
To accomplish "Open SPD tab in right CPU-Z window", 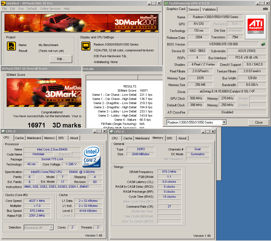I will pos(169,138).
